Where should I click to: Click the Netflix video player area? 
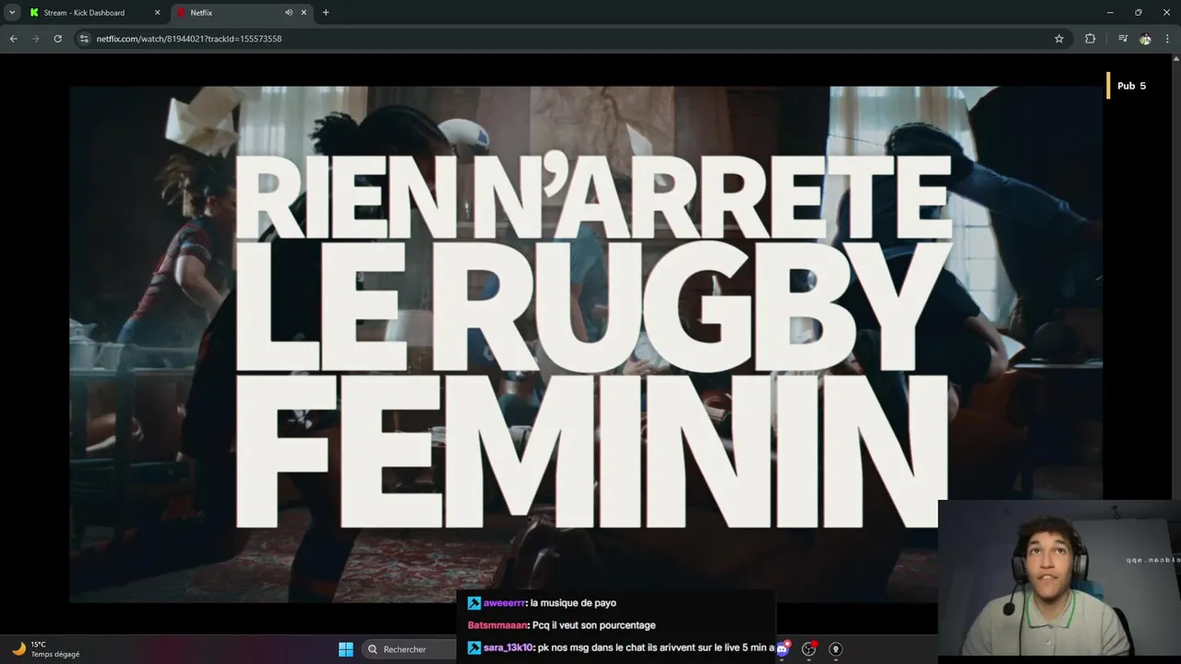point(586,344)
